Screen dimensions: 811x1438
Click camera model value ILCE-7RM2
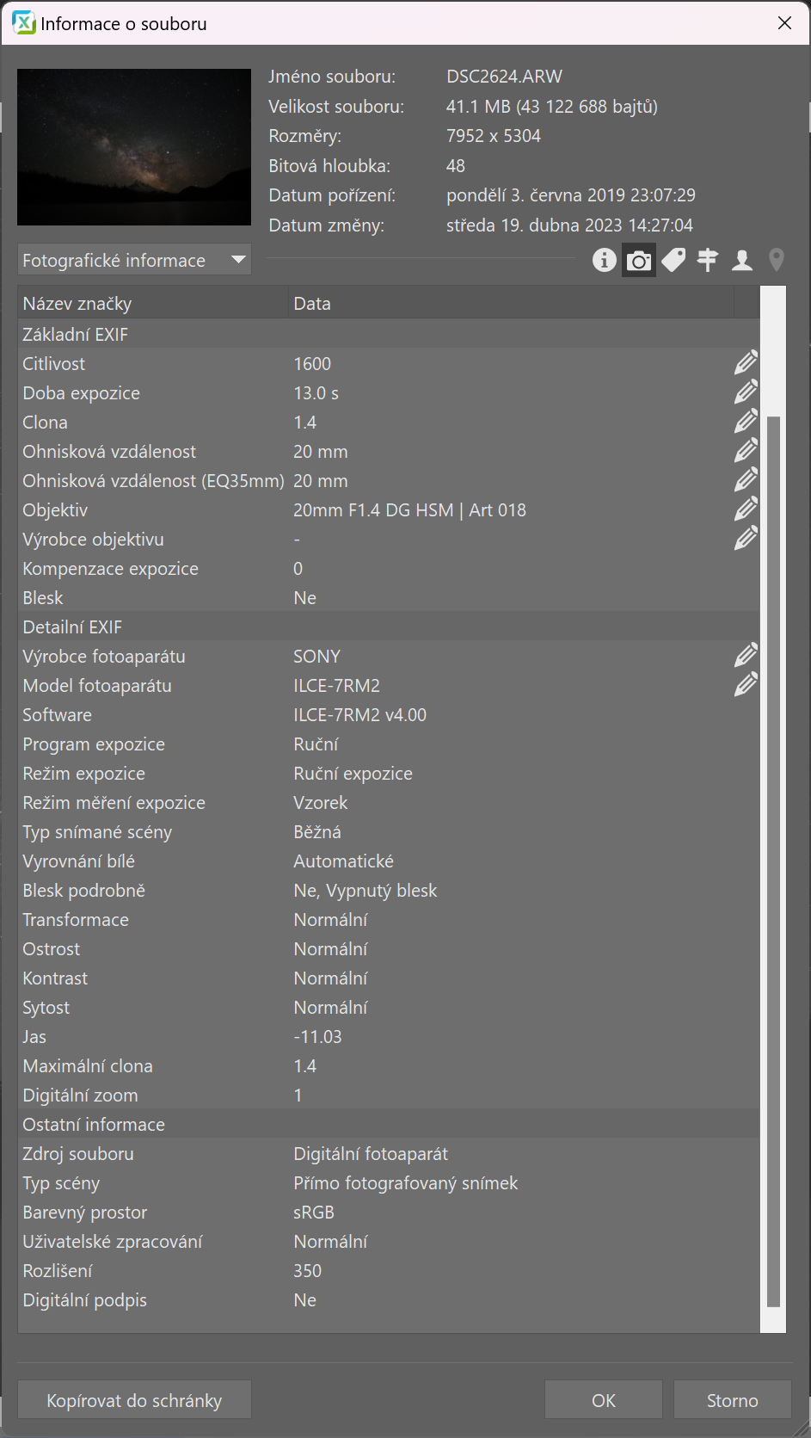[x=337, y=685]
